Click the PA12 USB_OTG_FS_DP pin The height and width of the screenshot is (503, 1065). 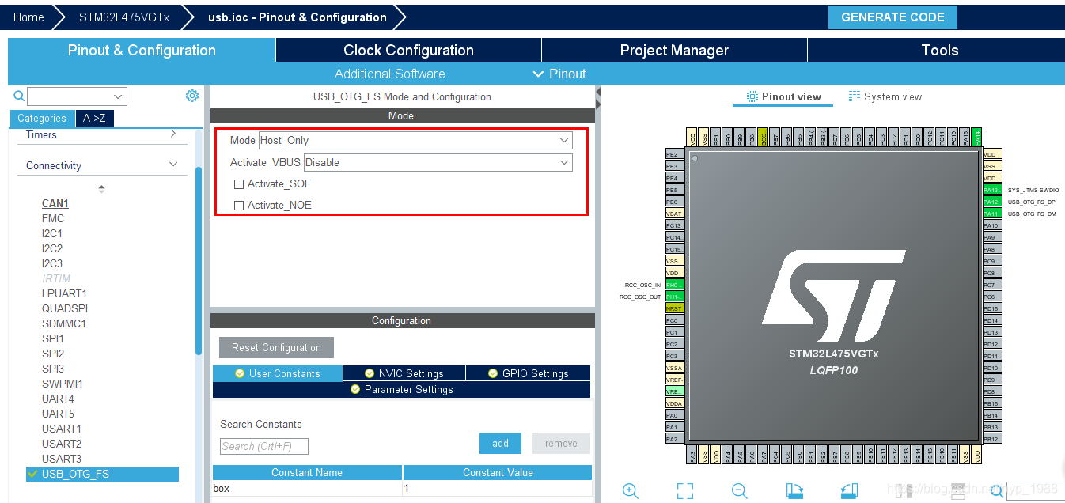click(992, 202)
